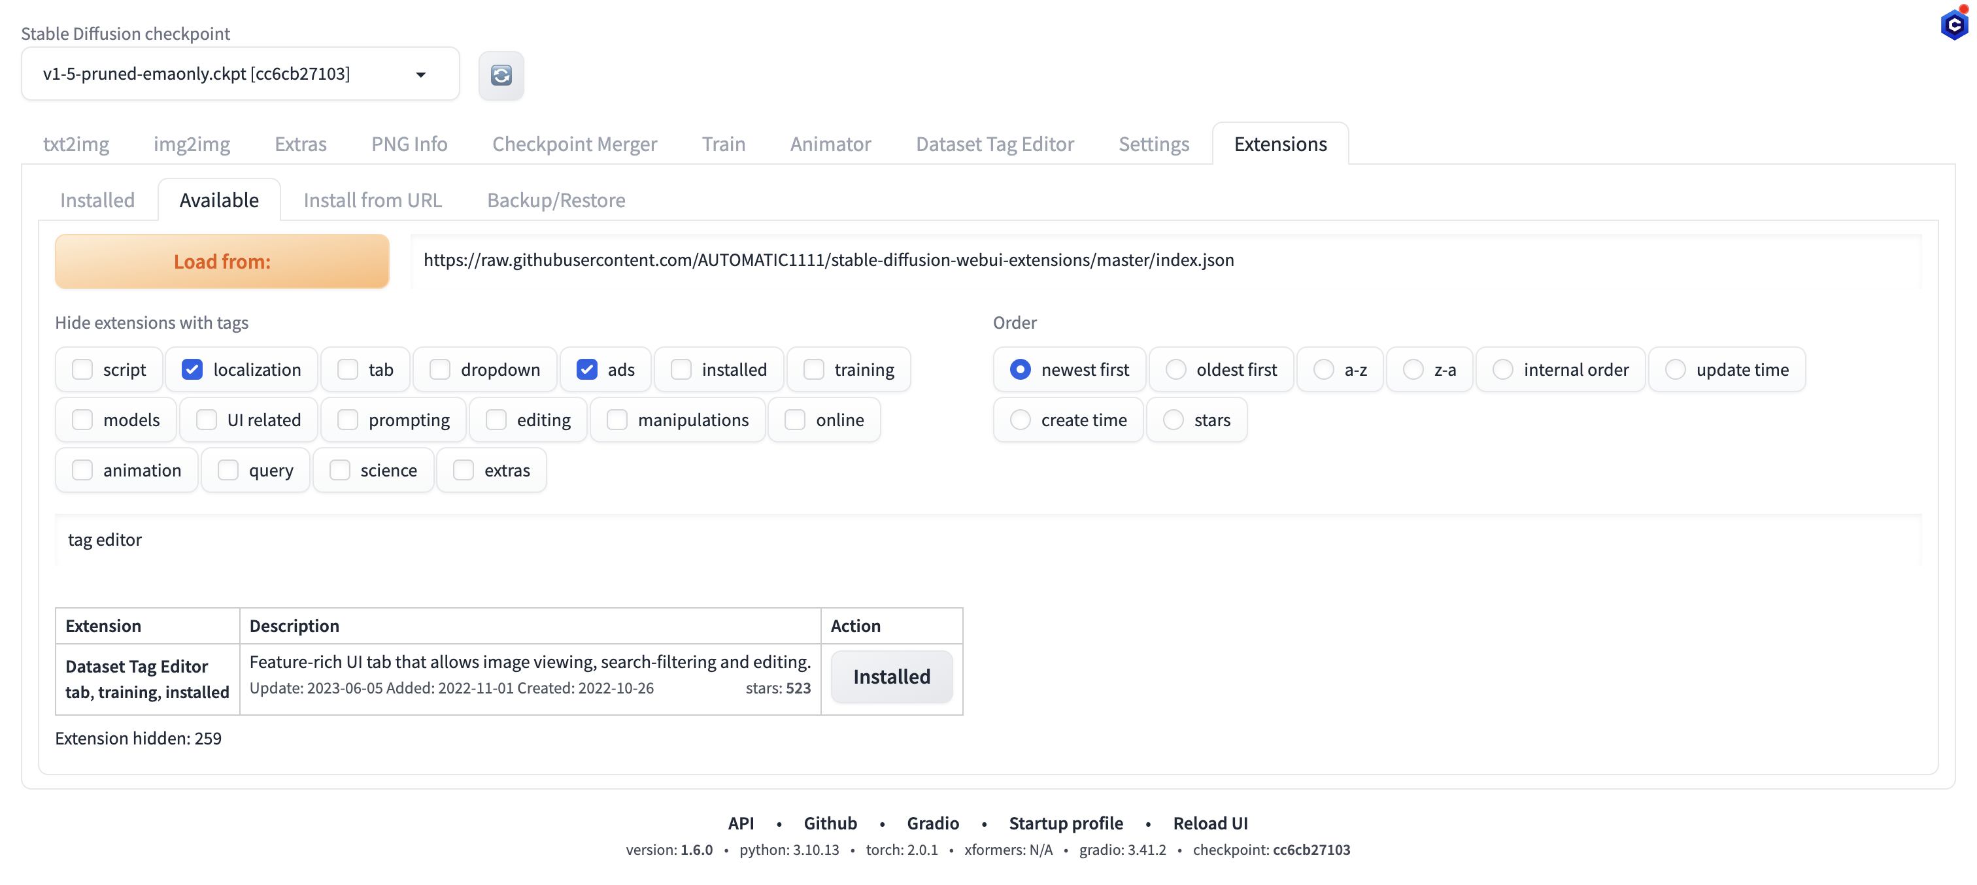Enable the installed tag checkbox

click(681, 369)
